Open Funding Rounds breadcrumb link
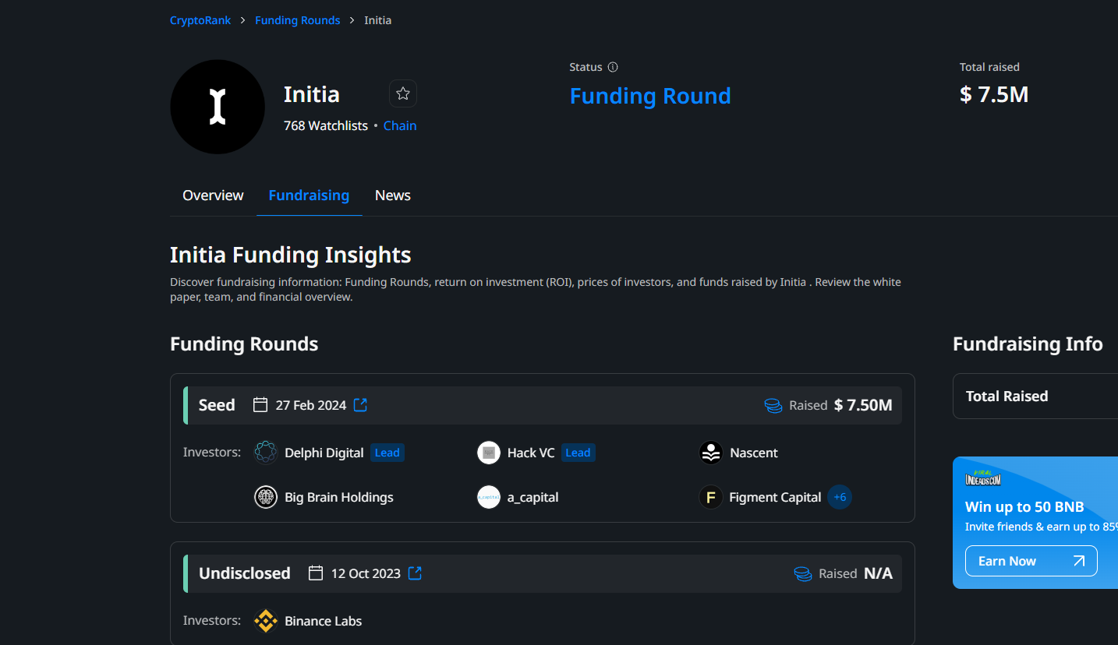 [297, 20]
